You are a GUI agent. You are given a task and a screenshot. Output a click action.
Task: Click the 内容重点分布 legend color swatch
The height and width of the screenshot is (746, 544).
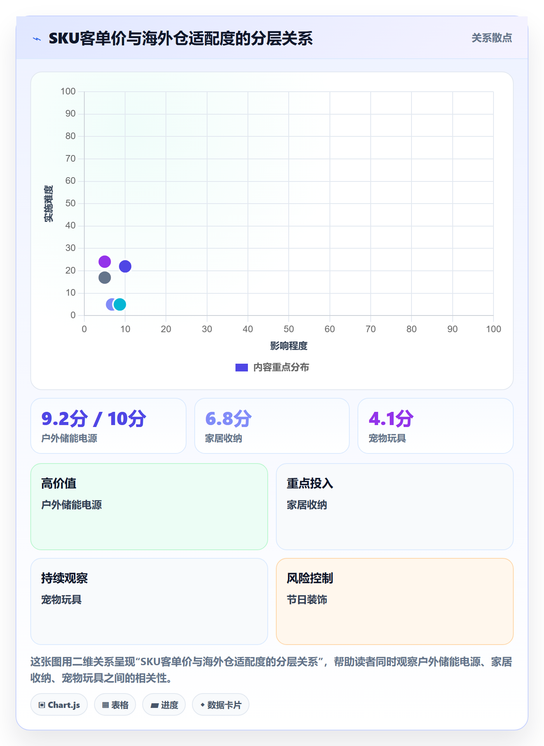pos(242,368)
